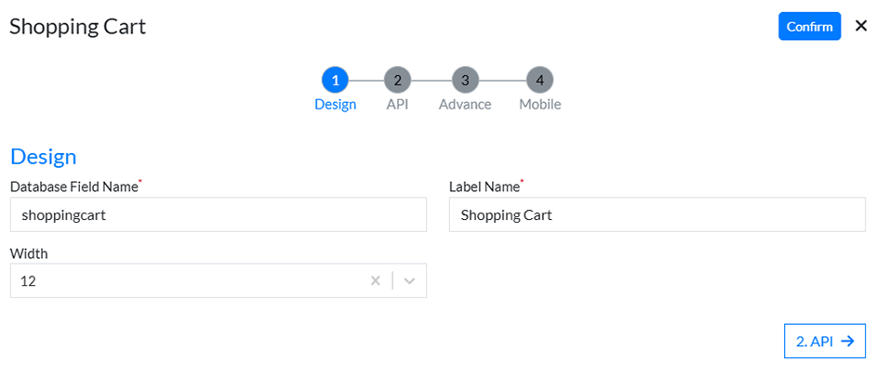This screenshot has height=374, width=876.
Task: Select the step 1 circle icon
Action: [x=335, y=80]
